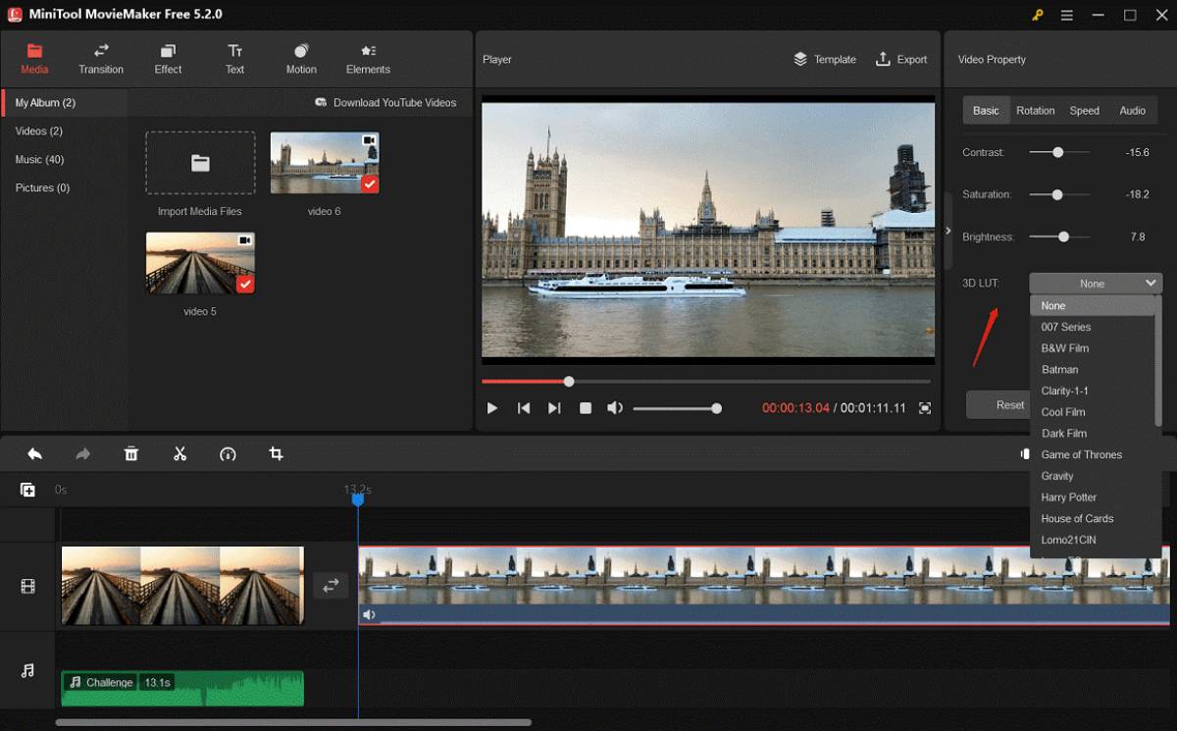Skip to the previous frame

point(524,408)
